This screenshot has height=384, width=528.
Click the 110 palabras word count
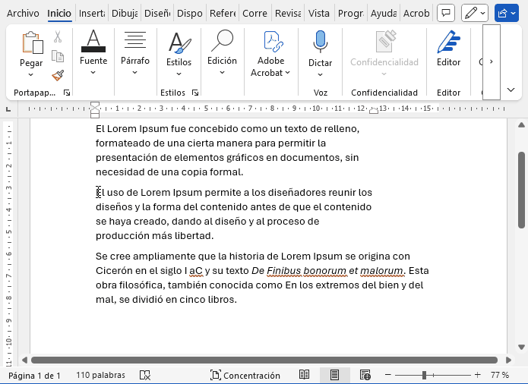pos(100,375)
